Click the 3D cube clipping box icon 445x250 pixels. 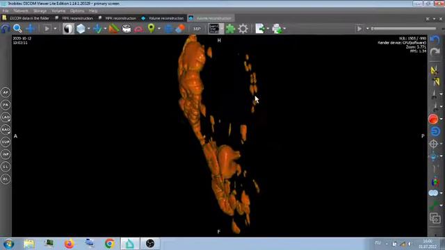pos(81,28)
